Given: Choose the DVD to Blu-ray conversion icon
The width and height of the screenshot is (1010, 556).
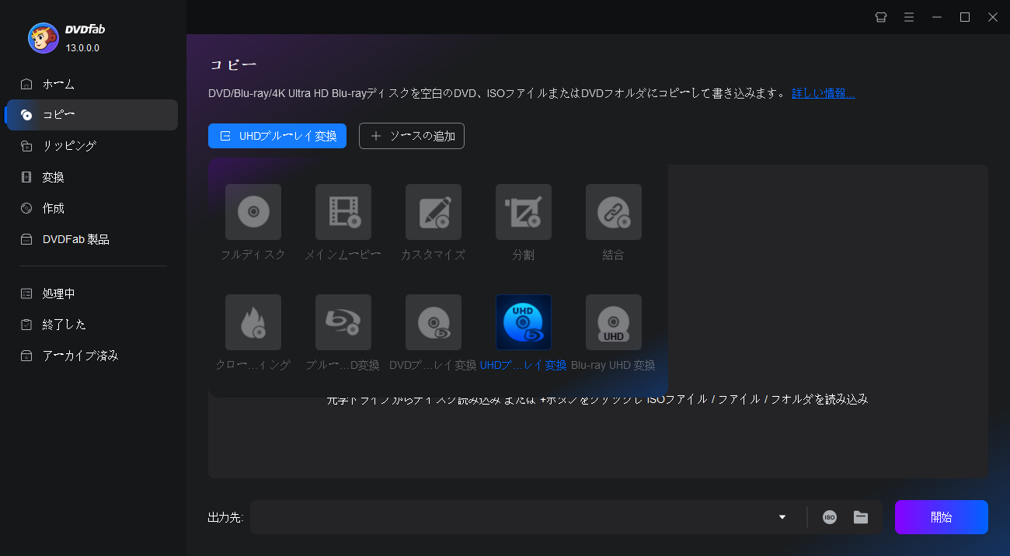Looking at the screenshot, I should (434, 321).
